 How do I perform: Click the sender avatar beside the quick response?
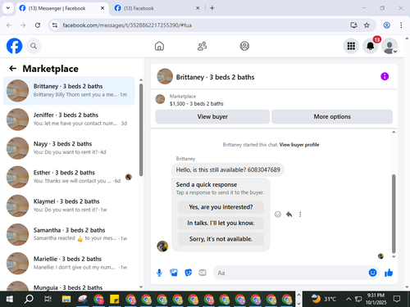click(x=162, y=246)
